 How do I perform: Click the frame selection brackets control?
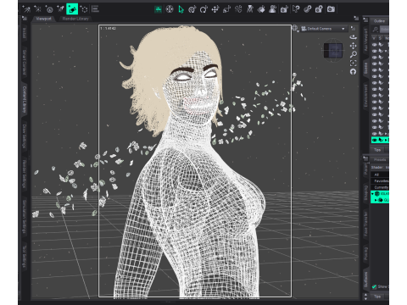pyautogui.click(x=354, y=63)
